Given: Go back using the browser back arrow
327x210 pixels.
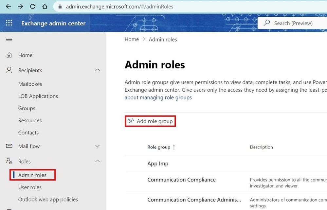Looking at the screenshot, I should click(x=8, y=7).
